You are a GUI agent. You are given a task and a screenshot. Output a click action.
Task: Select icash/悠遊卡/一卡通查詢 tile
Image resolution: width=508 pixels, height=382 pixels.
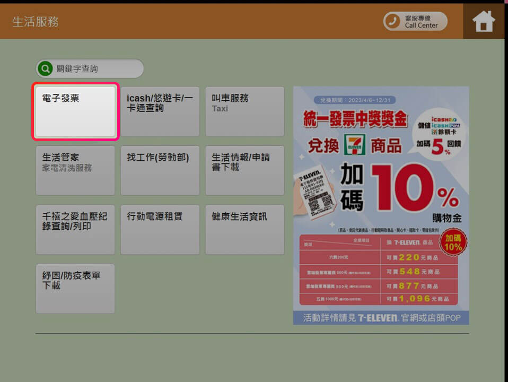tap(160, 111)
